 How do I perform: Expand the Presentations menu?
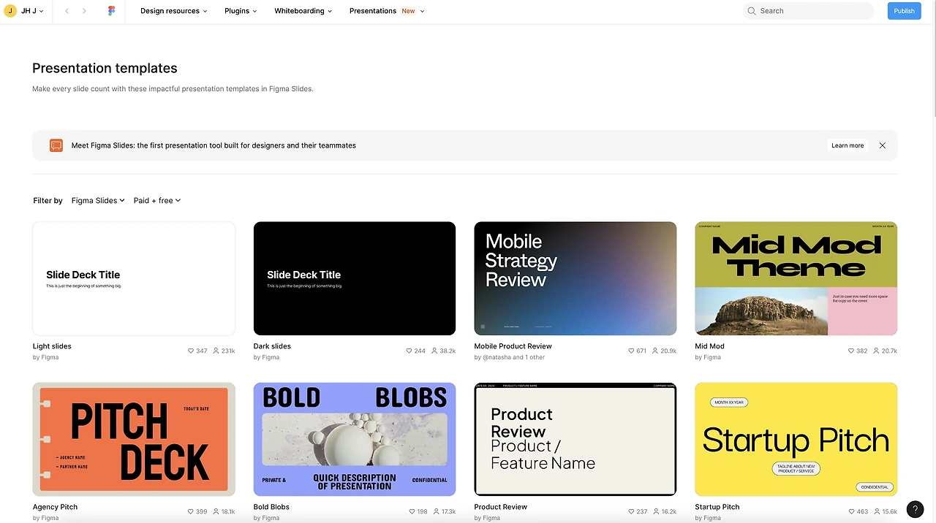click(x=386, y=11)
